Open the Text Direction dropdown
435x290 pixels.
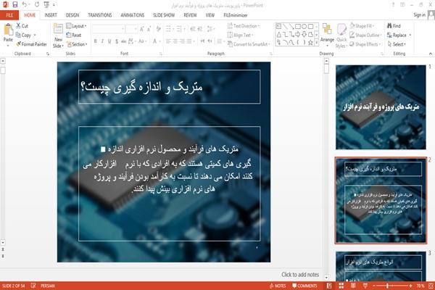(x=244, y=26)
